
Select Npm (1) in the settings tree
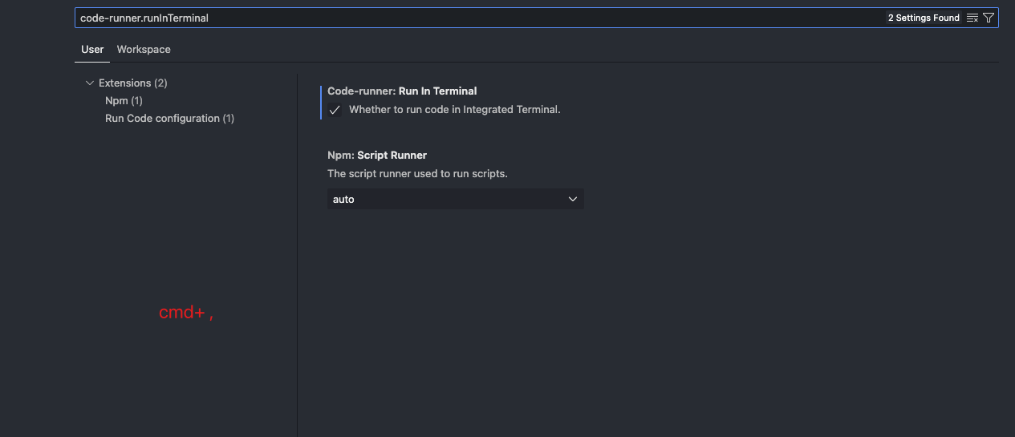tap(124, 101)
